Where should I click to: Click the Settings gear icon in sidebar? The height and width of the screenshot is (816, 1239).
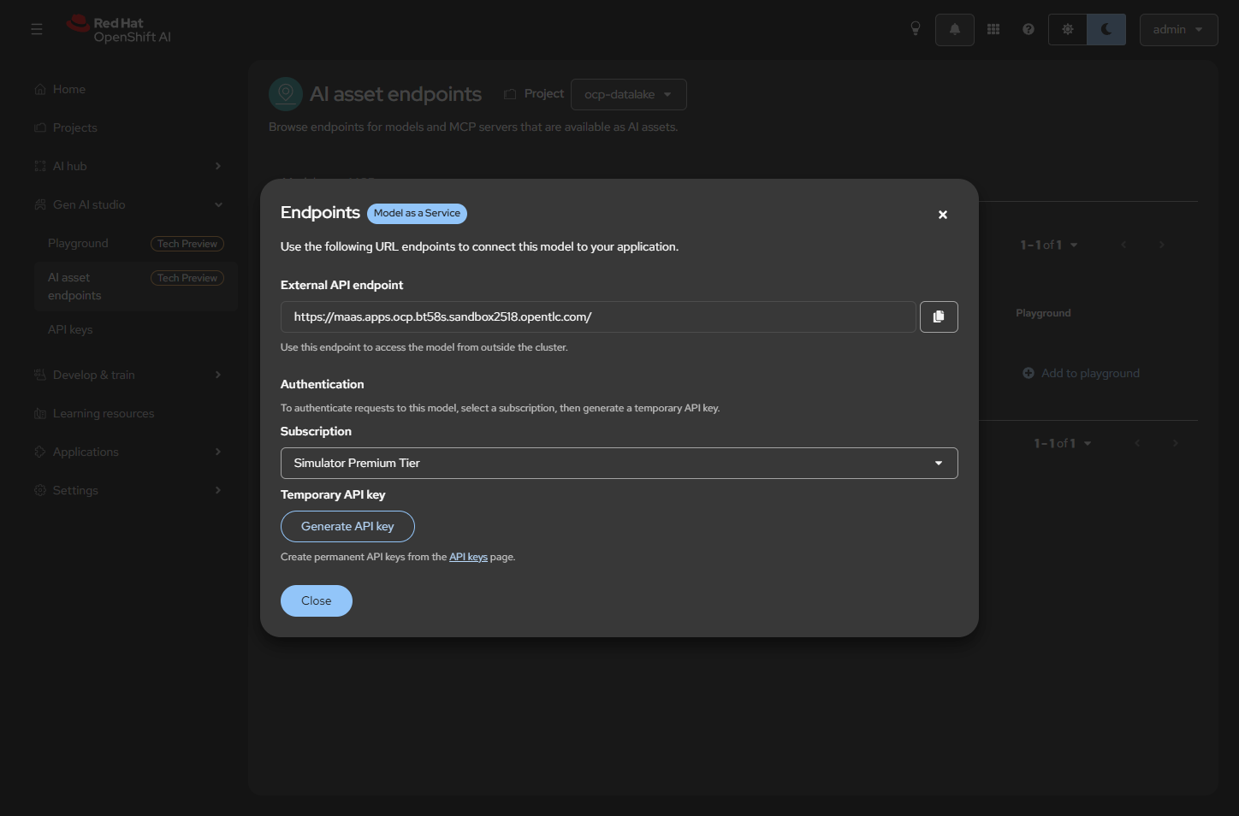(x=40, y=490)
